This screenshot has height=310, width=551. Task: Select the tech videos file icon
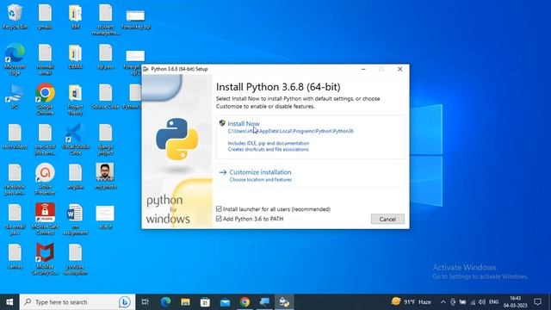pyautogui.click(x=15, y=136)
